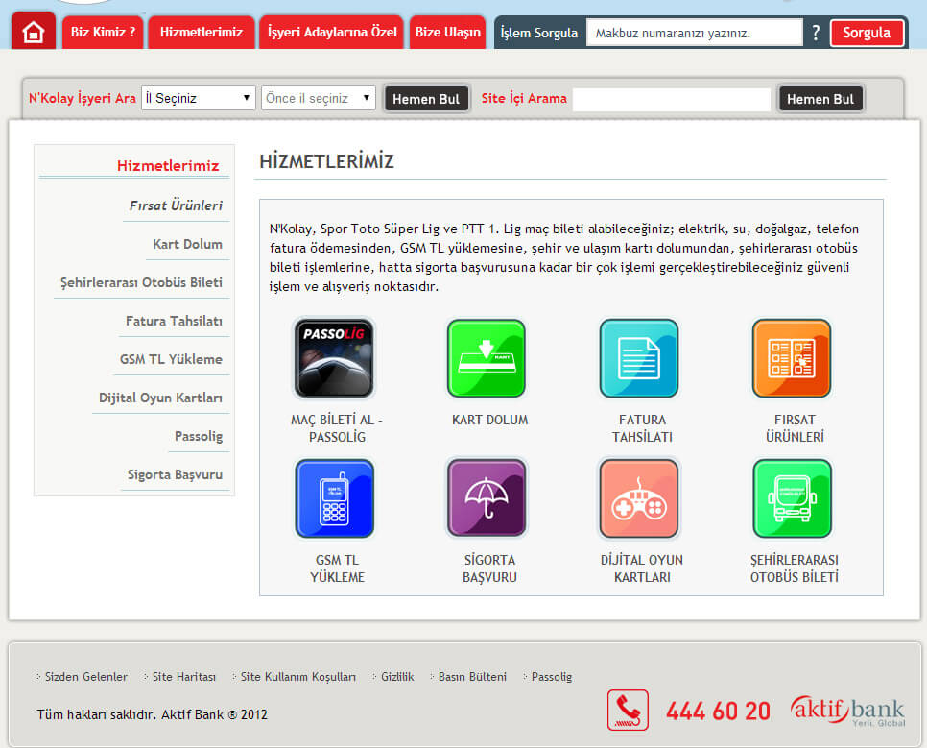This screenshot has height=748, width=927.
Task: Select Şehirlerarası Otobüs Bileti in sidebar
Action: click(141, 282)
